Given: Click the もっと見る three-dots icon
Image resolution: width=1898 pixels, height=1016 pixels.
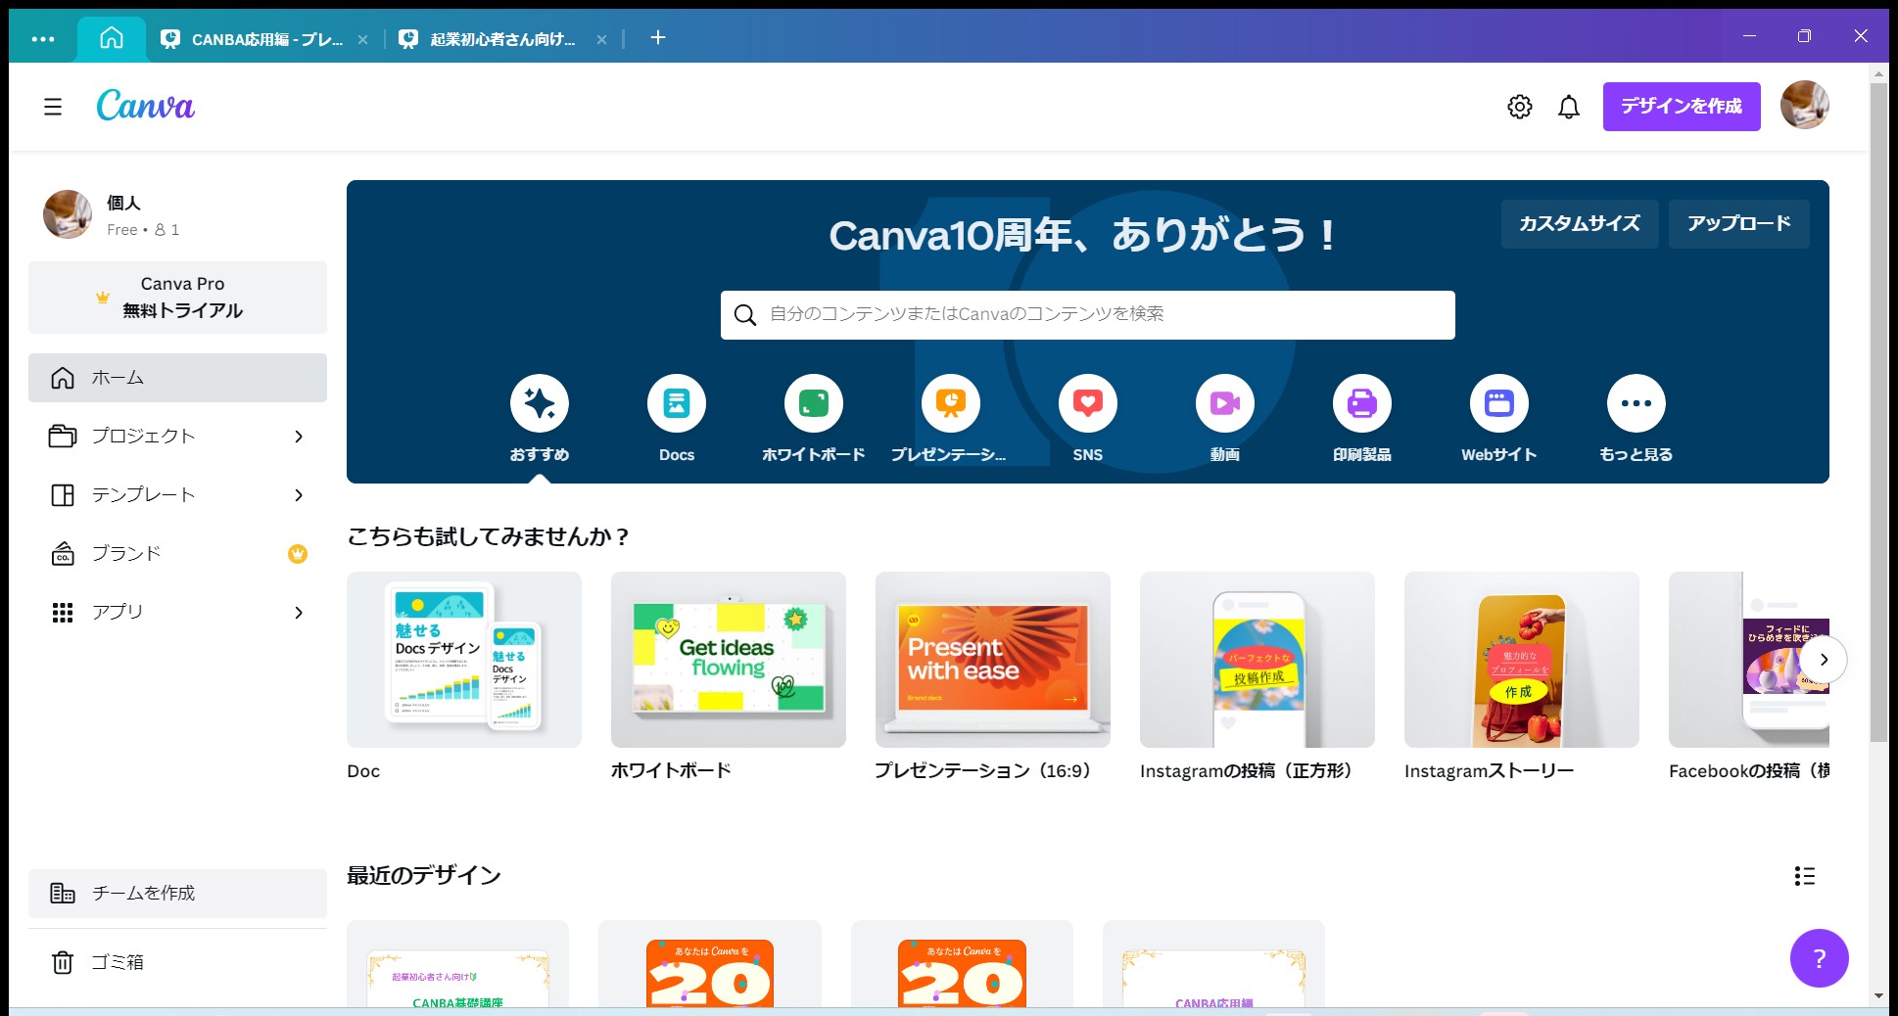Looking at the screenshot, I should [1637, 403].
